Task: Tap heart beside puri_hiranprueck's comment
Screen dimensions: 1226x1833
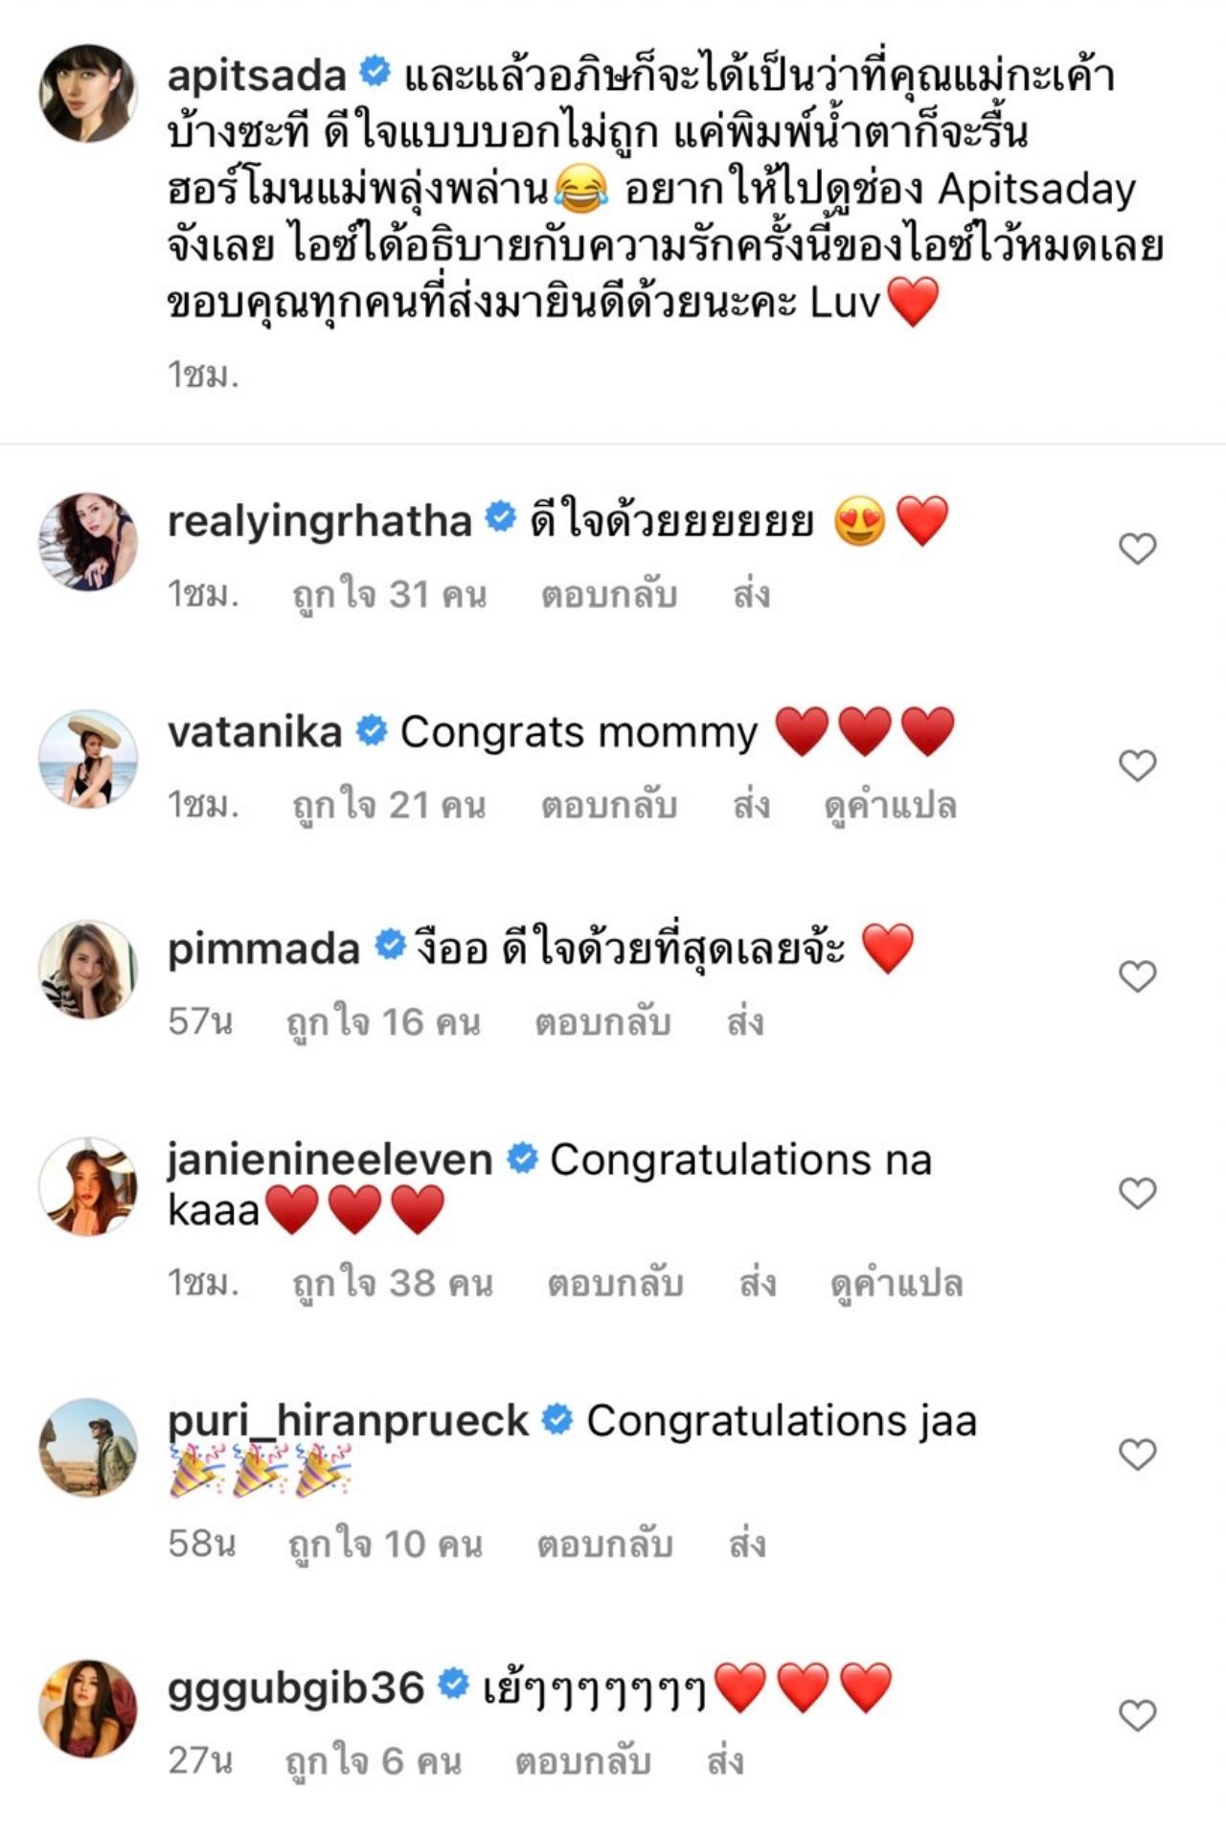Action: (1137, 1455)
